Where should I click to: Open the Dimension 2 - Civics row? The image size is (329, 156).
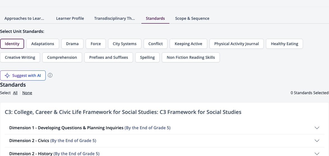click(165, 141)
